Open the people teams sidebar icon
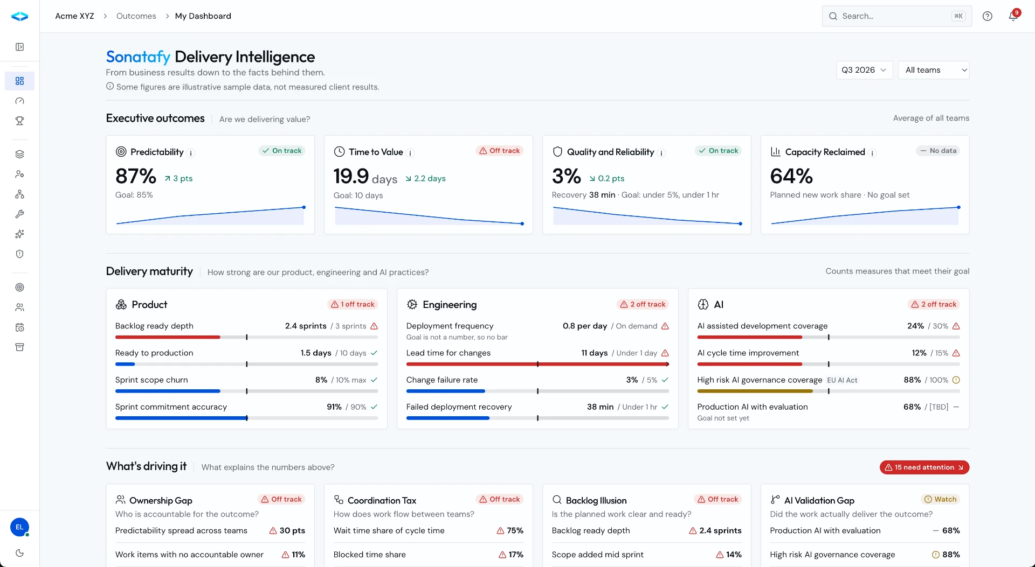The width and height of the screenshot is (1035, 567). (x=19, y=307)
